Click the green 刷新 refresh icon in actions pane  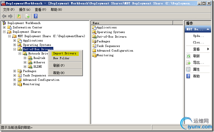pyautogui.click(x=188, y=56)
